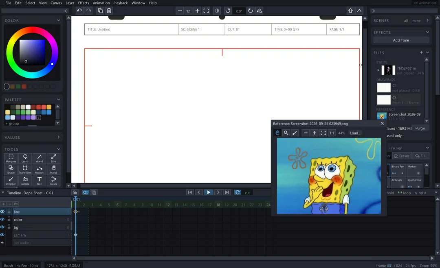Image resolution: width=440 pixels, height=268 pixels.
Task: Click the Purge button
Action: 420,128
